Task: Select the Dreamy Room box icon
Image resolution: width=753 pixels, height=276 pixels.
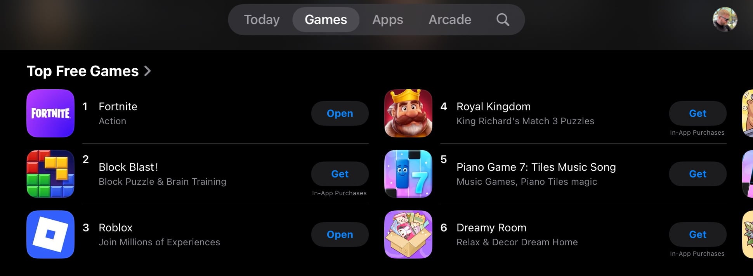Action: pyautogui.click(x=408, y=234)
